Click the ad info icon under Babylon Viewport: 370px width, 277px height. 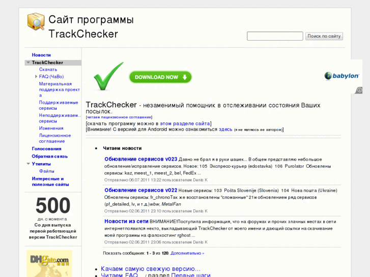(x=359, y=90)
